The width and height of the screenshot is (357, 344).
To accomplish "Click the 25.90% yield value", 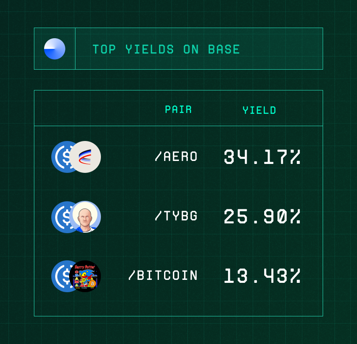I will 262,216.
